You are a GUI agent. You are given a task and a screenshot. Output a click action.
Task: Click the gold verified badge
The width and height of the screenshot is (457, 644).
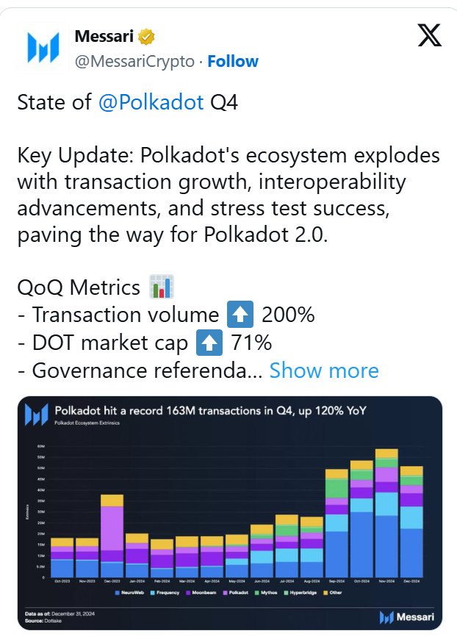click(x=147, y=37)
